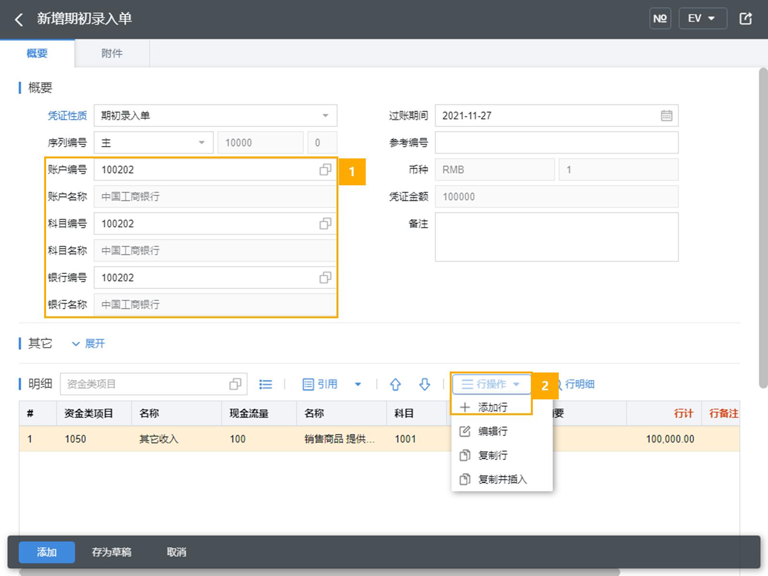Click the 行明细 link
Viewport: 768px width, 576px height.
point(579,384)
